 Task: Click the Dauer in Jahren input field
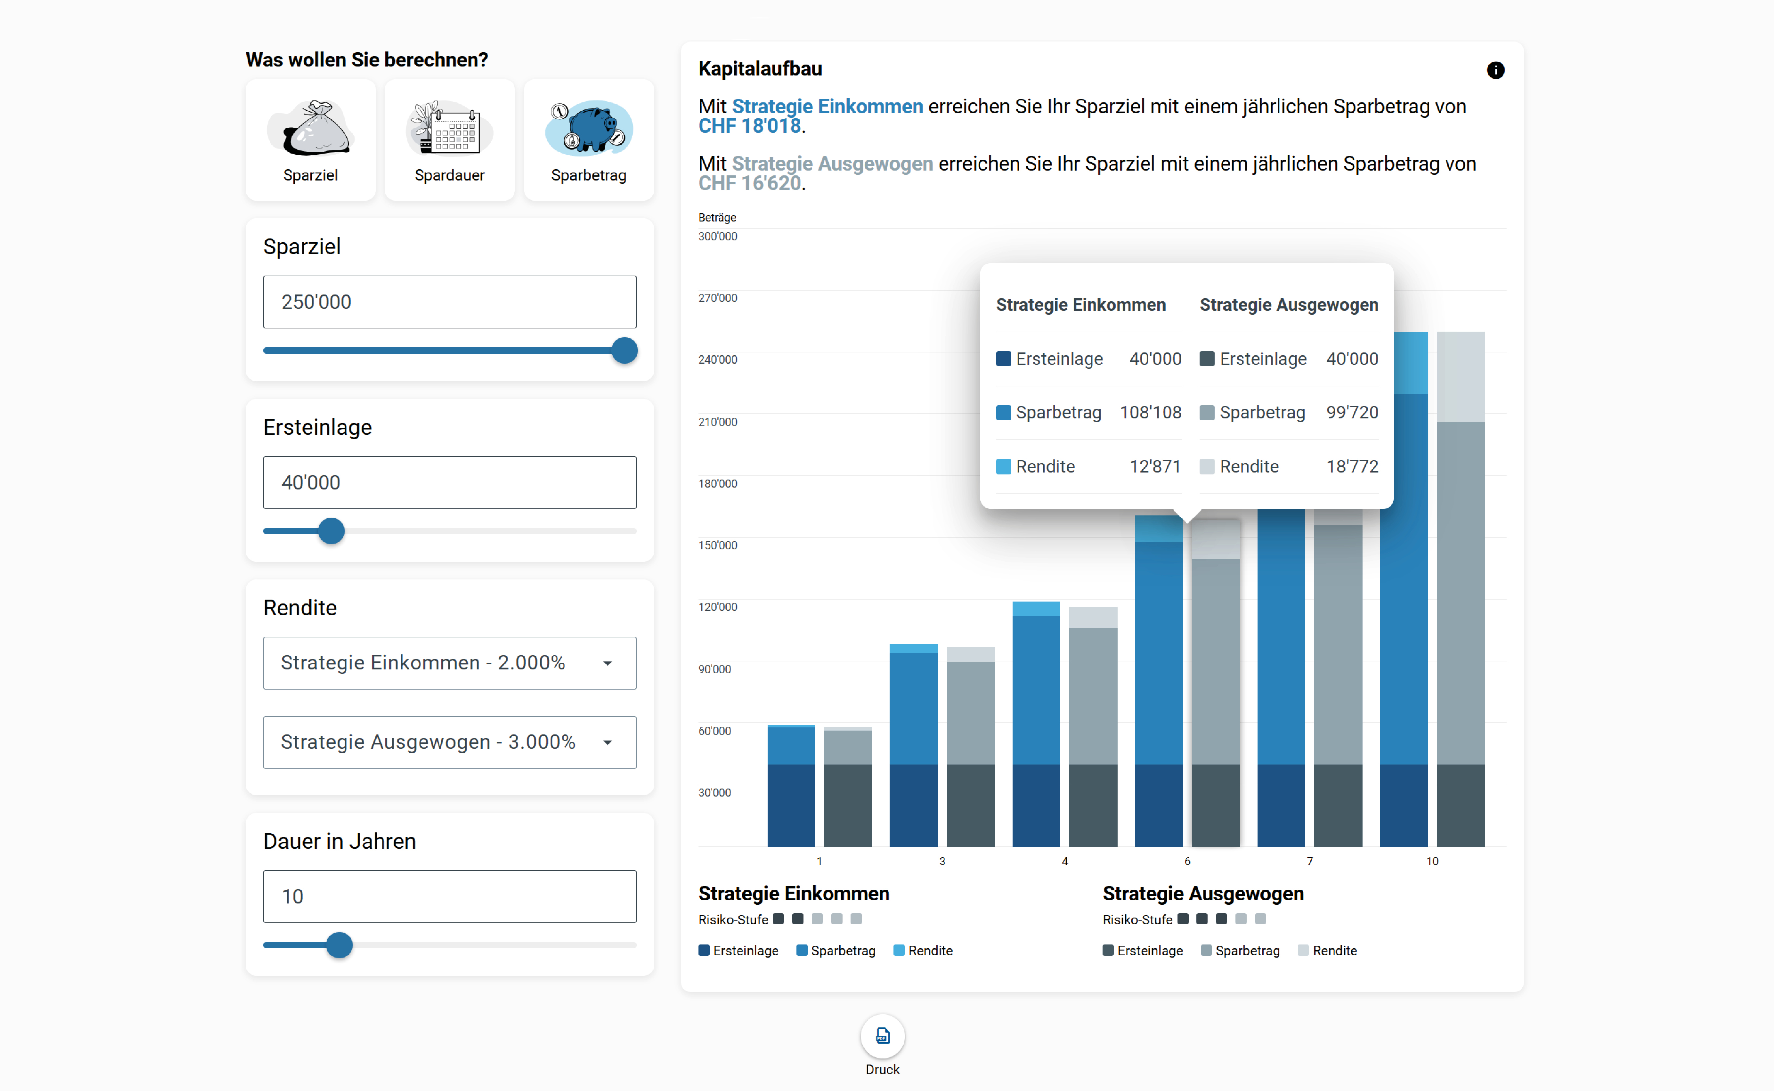click(449, 896)
